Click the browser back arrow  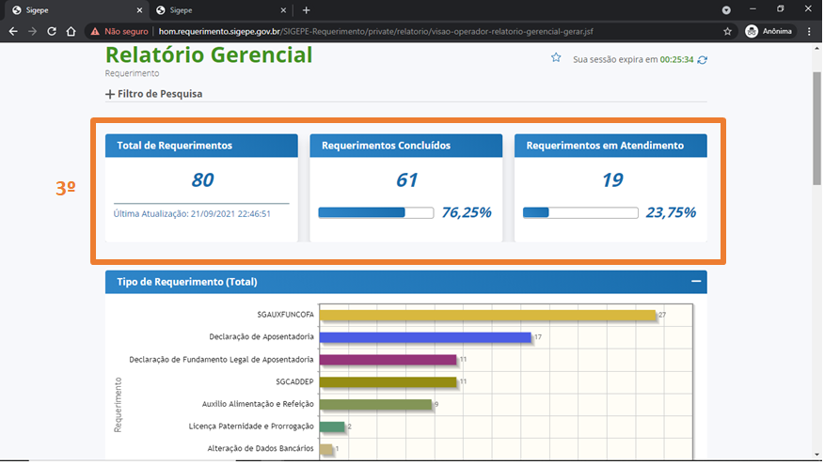pyautogui.click(x=13, y=31)
